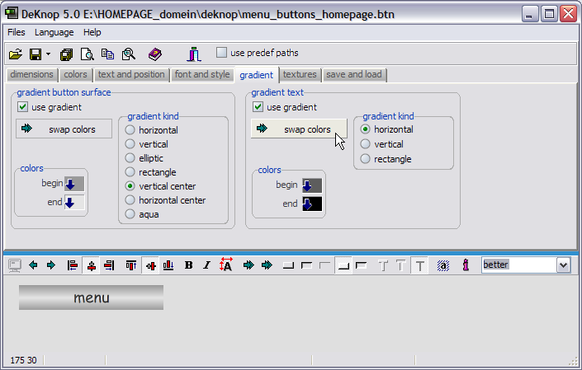Toggle bold text in bottom toolbar

coord(189,265)
